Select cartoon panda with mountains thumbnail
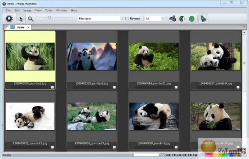 point(92,57)
